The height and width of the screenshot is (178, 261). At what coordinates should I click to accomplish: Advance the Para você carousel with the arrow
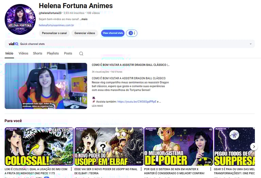(254, 146)
